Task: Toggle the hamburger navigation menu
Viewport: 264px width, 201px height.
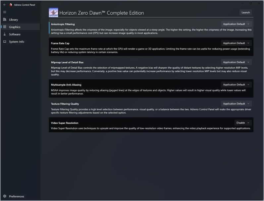Action: 5,12
